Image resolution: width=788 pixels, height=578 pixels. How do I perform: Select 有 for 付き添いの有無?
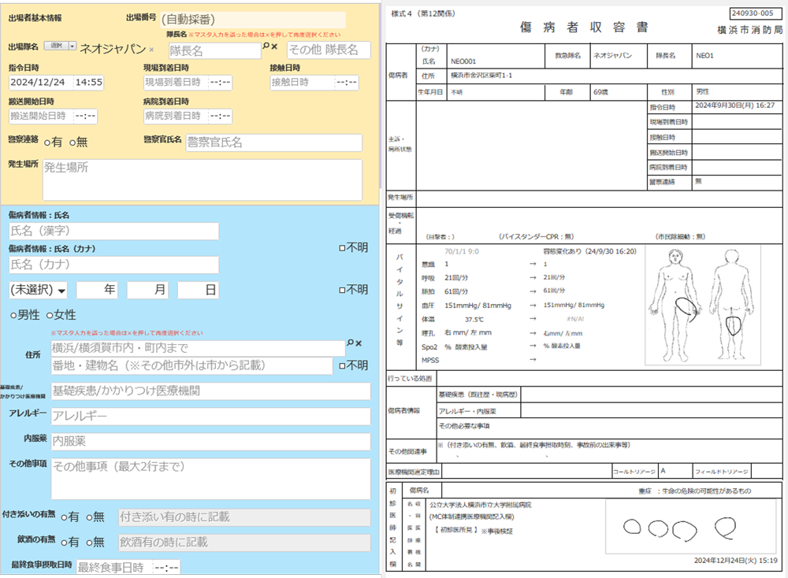pos(65,518)
